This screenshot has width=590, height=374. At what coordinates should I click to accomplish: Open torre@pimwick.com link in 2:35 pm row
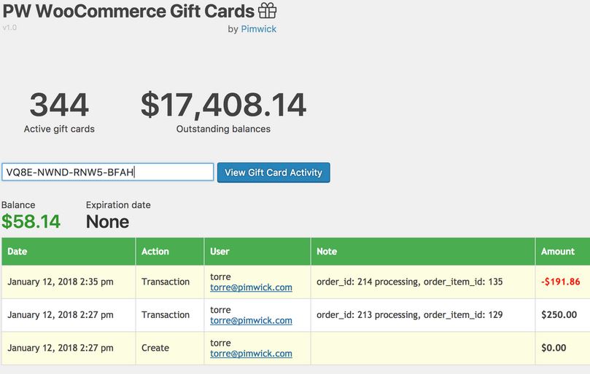(x=251, y=287)
